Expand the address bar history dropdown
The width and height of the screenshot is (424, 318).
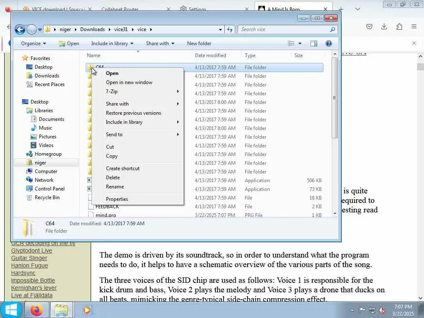pos(220,30)
